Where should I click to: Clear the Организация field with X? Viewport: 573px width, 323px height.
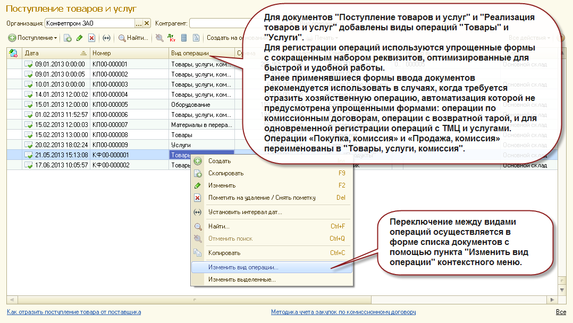(147, 23)
